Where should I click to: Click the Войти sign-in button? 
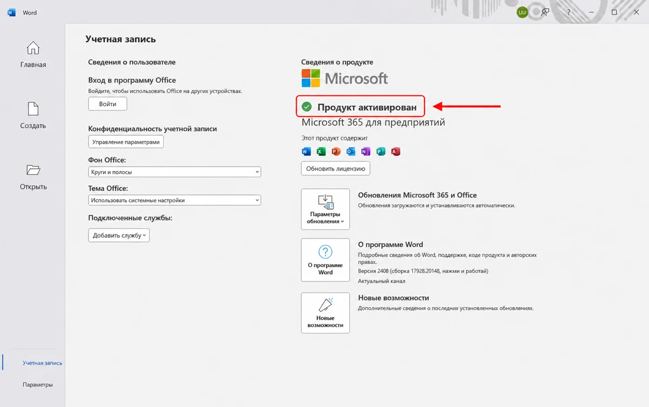tap(108, 104)
